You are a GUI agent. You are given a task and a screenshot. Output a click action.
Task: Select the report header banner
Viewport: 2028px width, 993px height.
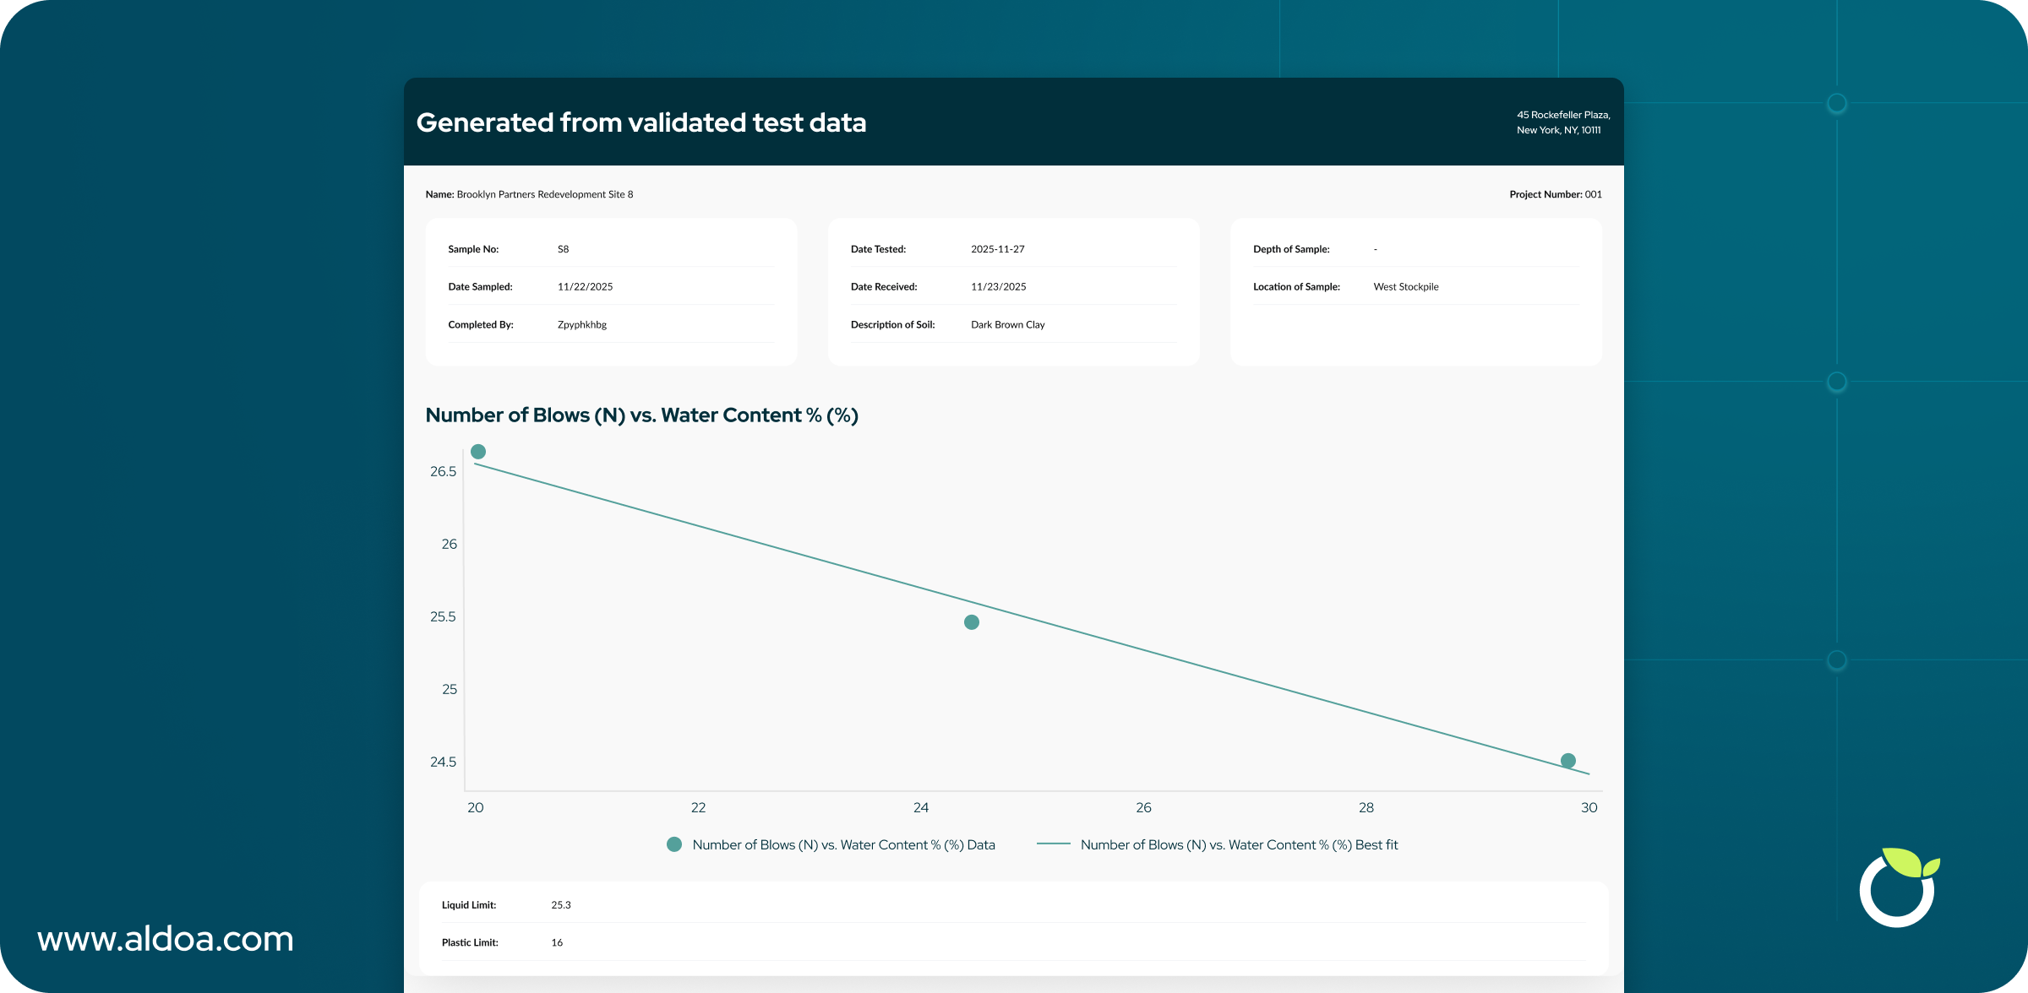[1014, 121]
